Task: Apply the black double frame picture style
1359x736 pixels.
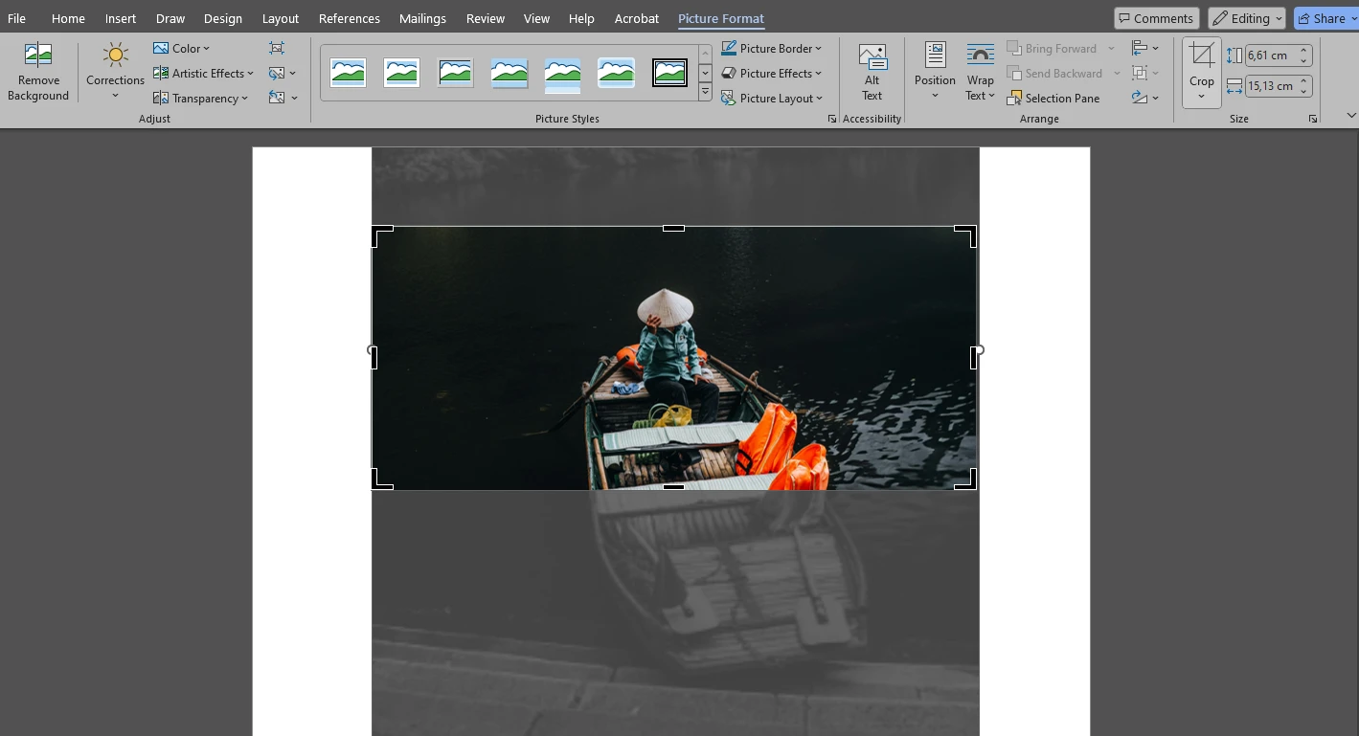Action: [x=669, y=73]
